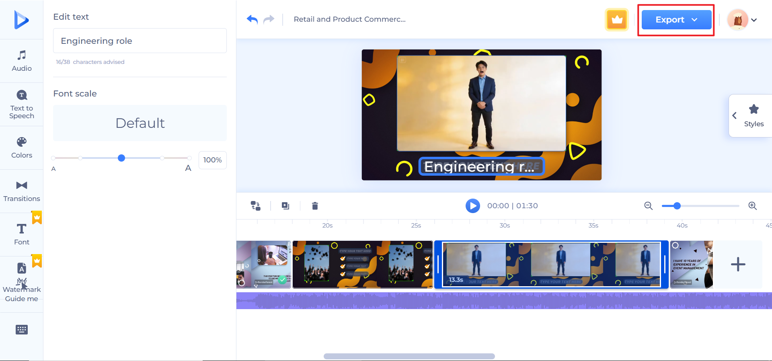Click the Renderforest logo icon
The height and width of the screenshot is (361, 772).
pyautogui.click(x=21, y=19)
